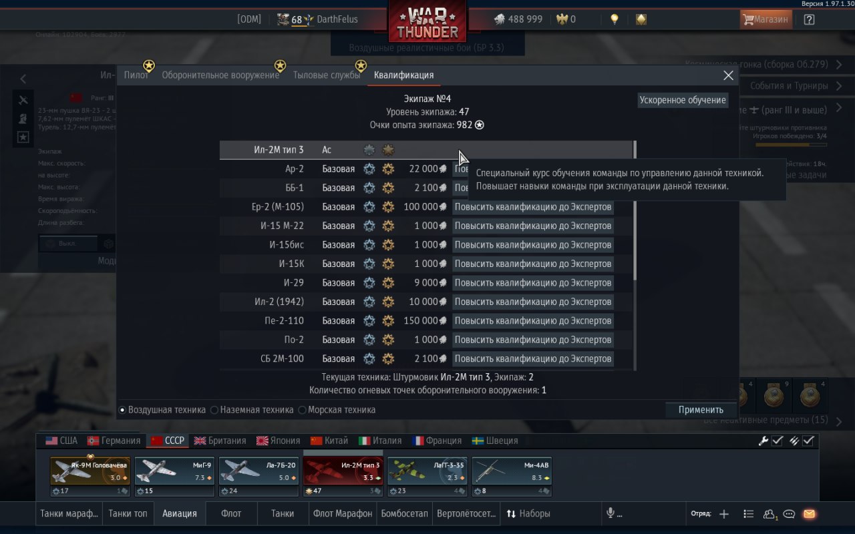Image resolution: width=855 pixels, height=534 pixels.
Task: Expand the Наборы presets selector
Action: 528,513
